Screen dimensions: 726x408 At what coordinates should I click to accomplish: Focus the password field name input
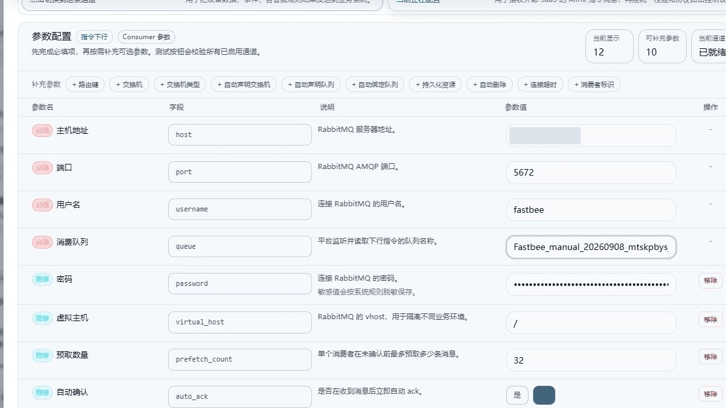pos(240,283)
